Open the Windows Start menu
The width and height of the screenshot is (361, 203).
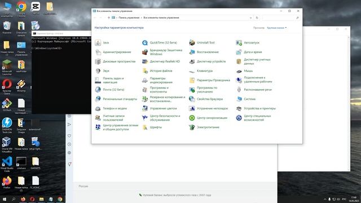[4, 199]
